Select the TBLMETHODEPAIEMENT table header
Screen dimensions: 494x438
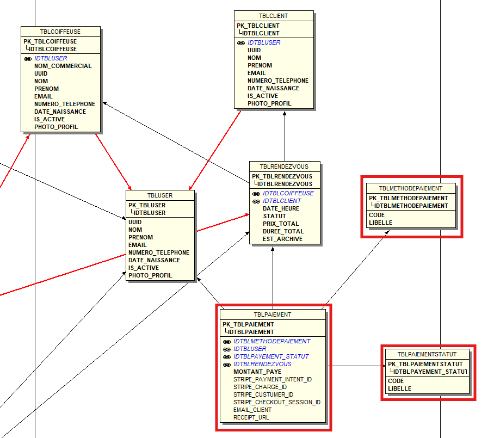(x=411, y=188)
